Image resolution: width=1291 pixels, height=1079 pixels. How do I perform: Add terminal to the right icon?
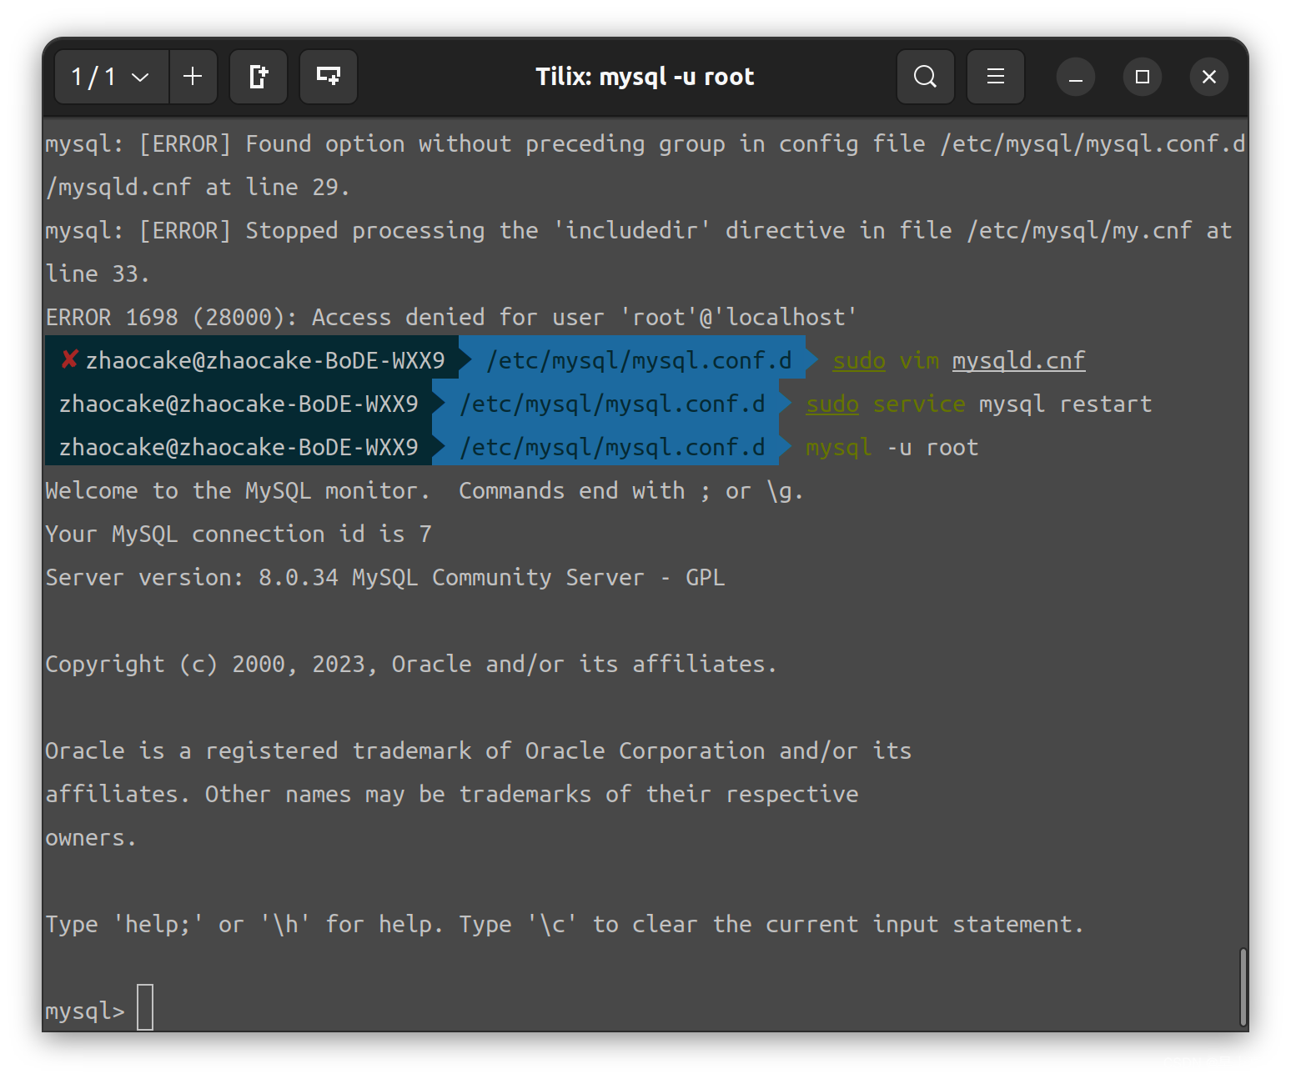pos(259,77)
